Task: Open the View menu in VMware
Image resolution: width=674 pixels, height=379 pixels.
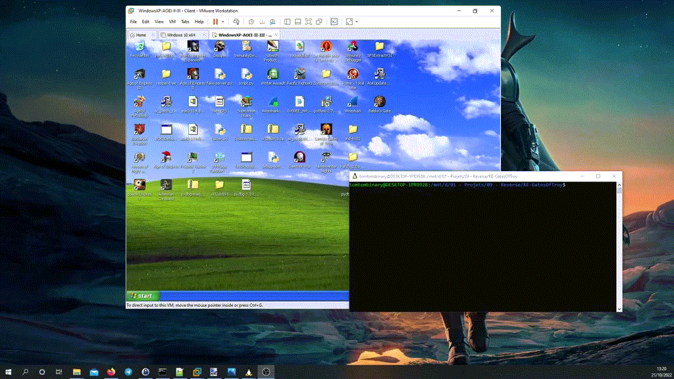Action: (x=159, y=22)
